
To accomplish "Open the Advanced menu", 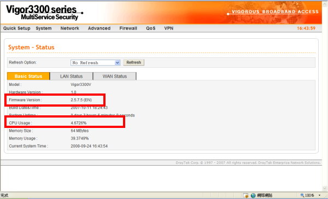I will 99,28.
